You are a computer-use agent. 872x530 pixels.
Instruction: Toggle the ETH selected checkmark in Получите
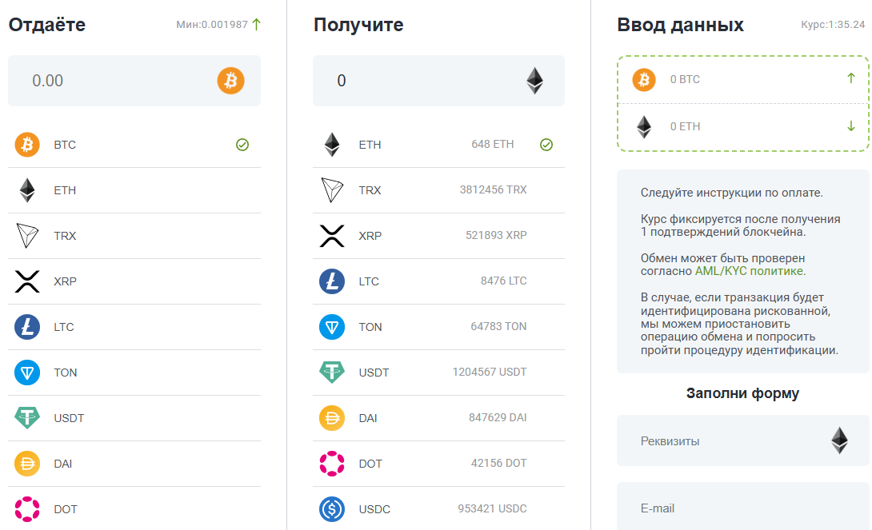(x=546, y=145)
